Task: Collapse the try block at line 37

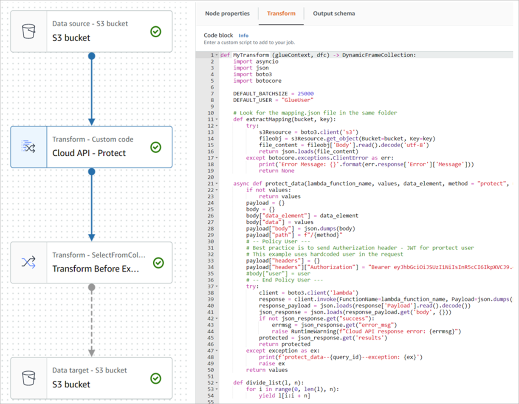Action: pyautogui.click(x=217, y=286)
